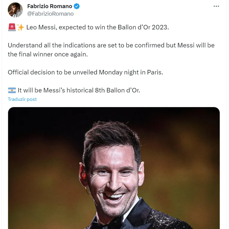This screenshot has width=229, height=229.
Task: Click the 'It will be Messi's historical' line
Action: [x=79, y=90]
